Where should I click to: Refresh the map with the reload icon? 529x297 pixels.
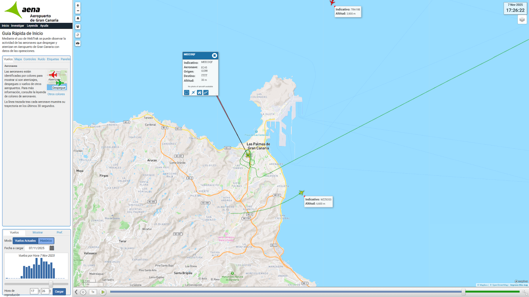point(78,35)
